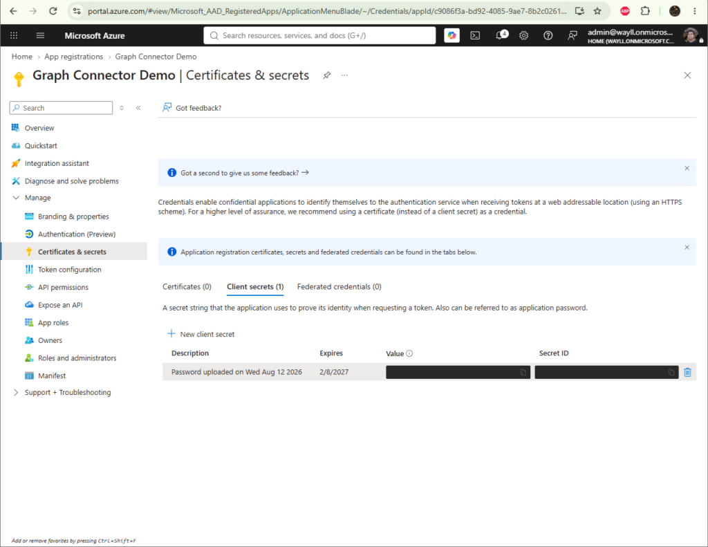Select Client secrets (1) tab
The width and height of the screenshot is (708, 547).
click(x=255, y=287)
